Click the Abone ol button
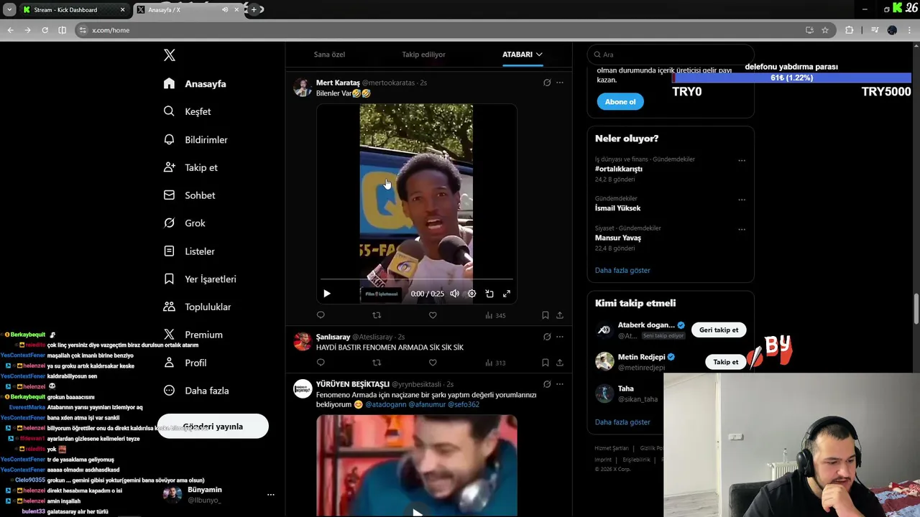The image size is (920, 517). (620, 102)
